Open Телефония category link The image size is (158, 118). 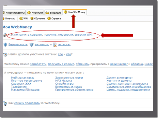(19, 87)
